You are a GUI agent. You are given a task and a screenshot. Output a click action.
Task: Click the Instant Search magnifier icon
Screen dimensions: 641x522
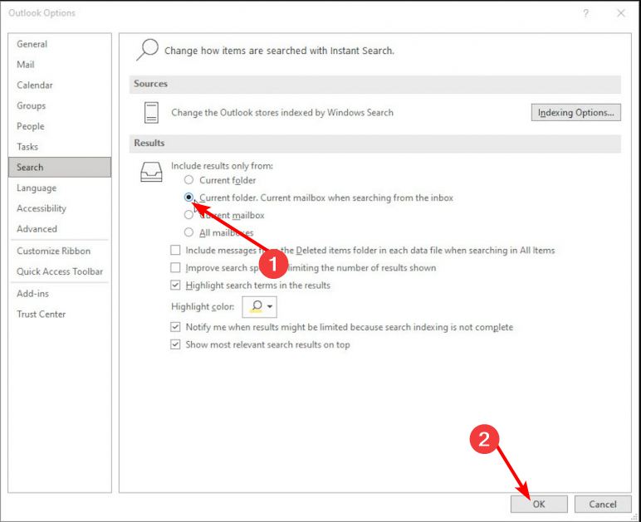[148, 50]
